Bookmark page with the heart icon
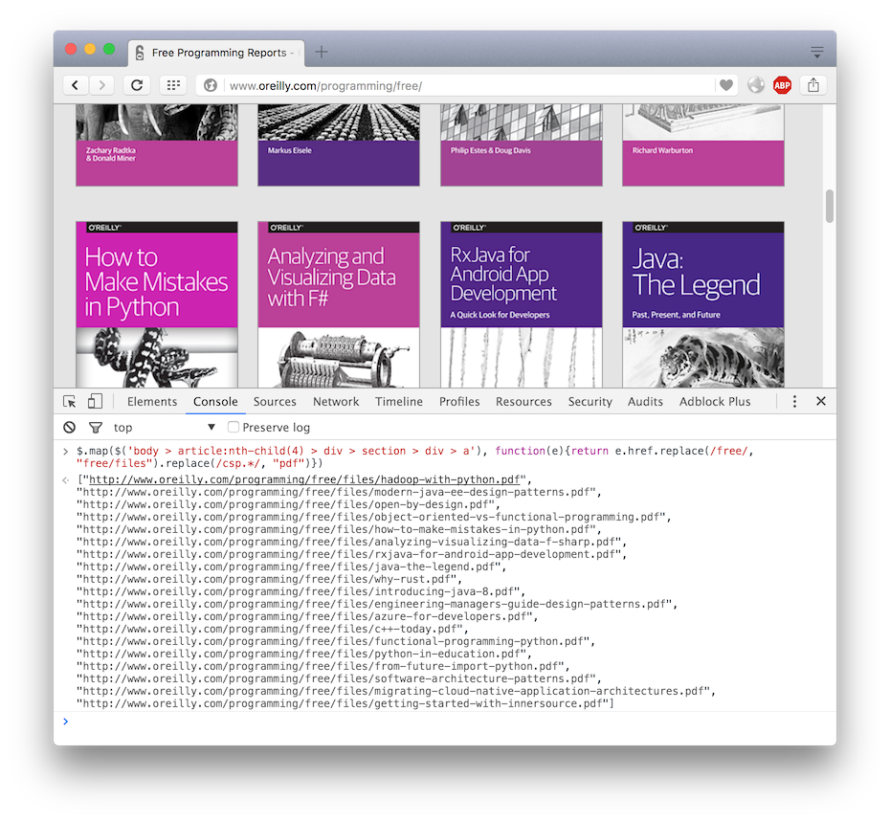The image size is (890, 822). click(726, 86)
